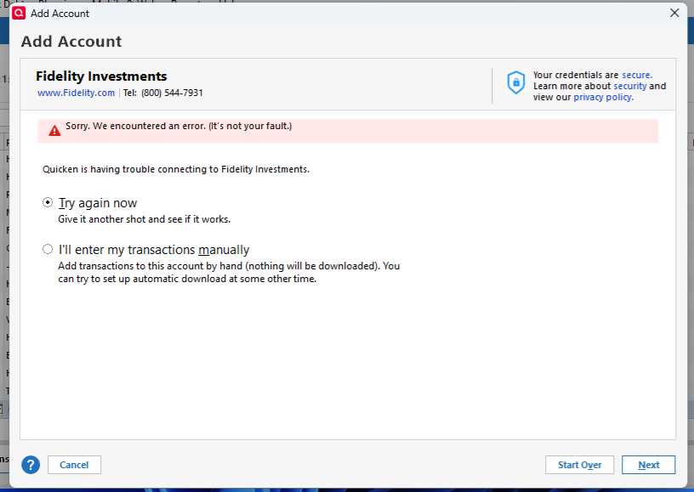Click the Start Over button

pyautogui.click(x=579, y=465)
